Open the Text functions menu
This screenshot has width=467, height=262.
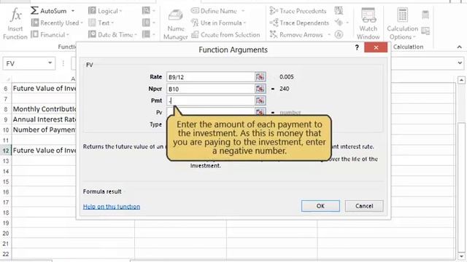[x=101, y=23]
